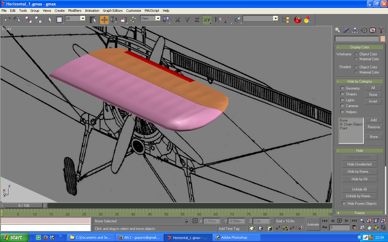The image size is (388, 242).
Task: Open the reference coordinate 'View' dropdown
Action: point(158,18)
